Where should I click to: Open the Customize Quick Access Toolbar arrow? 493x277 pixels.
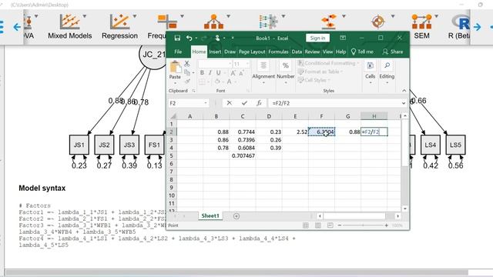point(233,38)
